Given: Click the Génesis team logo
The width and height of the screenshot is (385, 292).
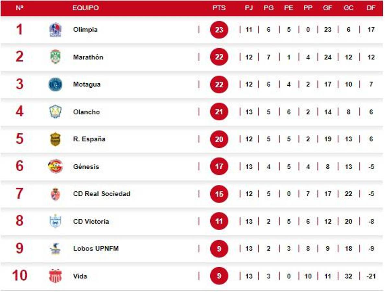Looking at the screenshot, I should pyautogui.click(x=55, y=166).
